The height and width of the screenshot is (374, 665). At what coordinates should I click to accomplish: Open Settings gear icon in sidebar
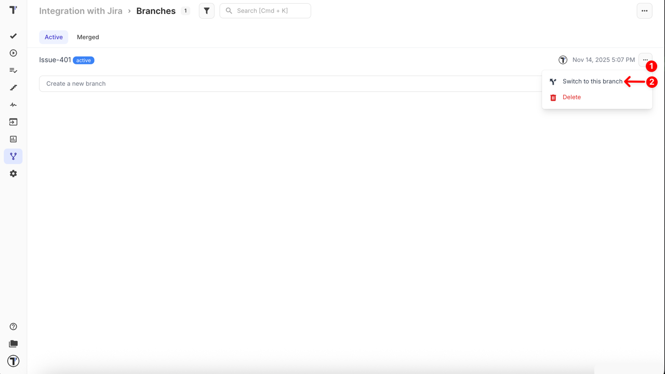(x=14, y=173)
